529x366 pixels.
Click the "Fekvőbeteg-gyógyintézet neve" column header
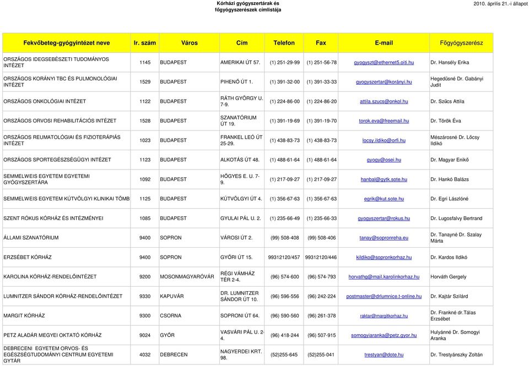pos(67,43)
